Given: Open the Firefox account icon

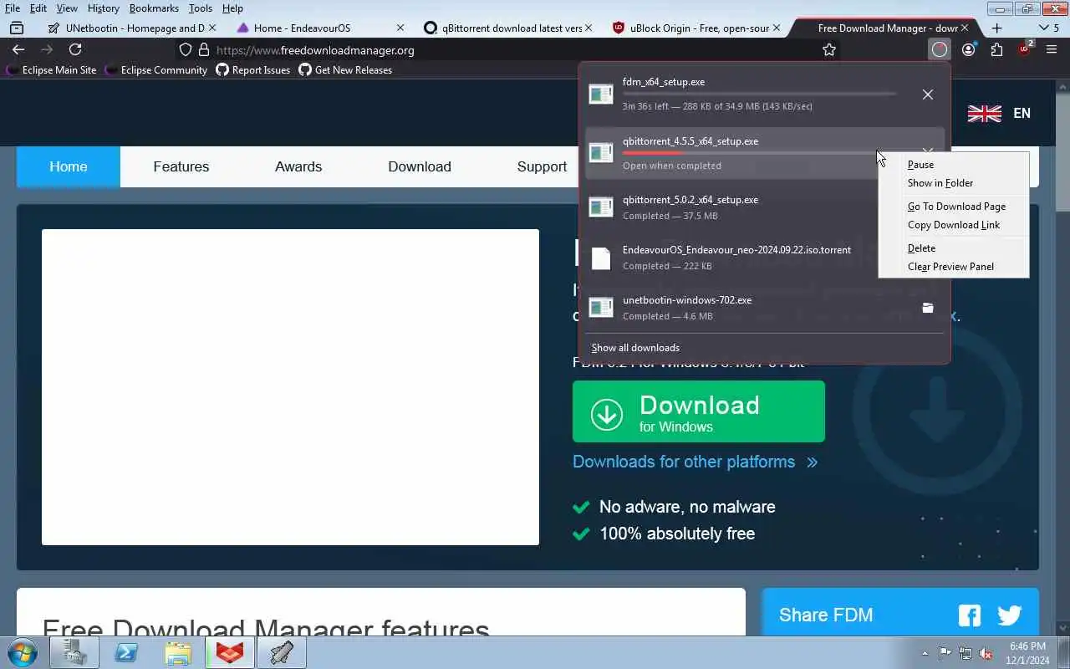Looking at the screenshot, I should [968, 50].
